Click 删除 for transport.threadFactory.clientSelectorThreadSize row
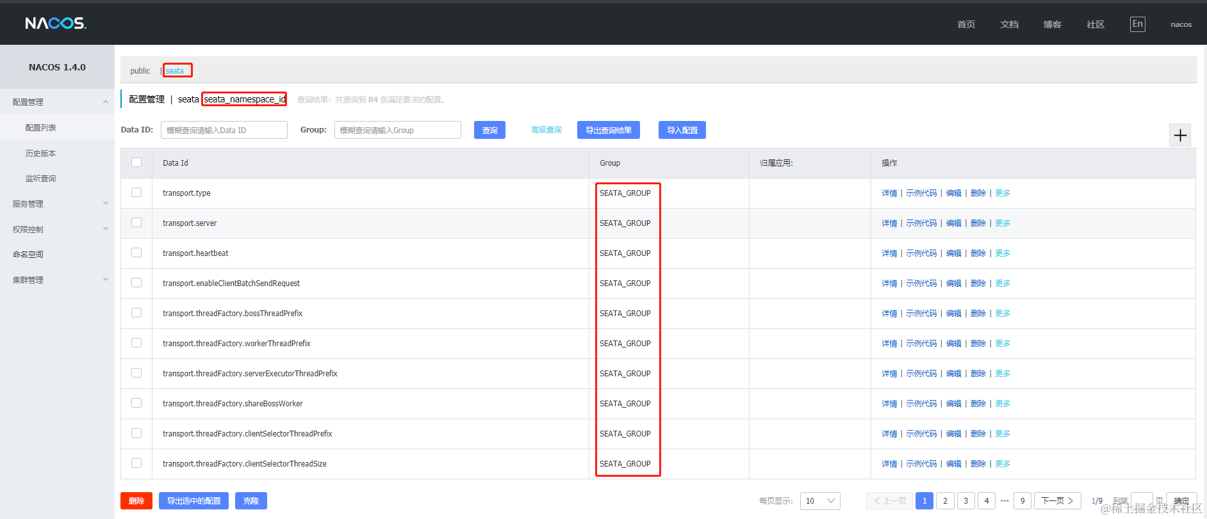Image resolution: width=1207 pixels, height=519 pixels. click(978, 464)
